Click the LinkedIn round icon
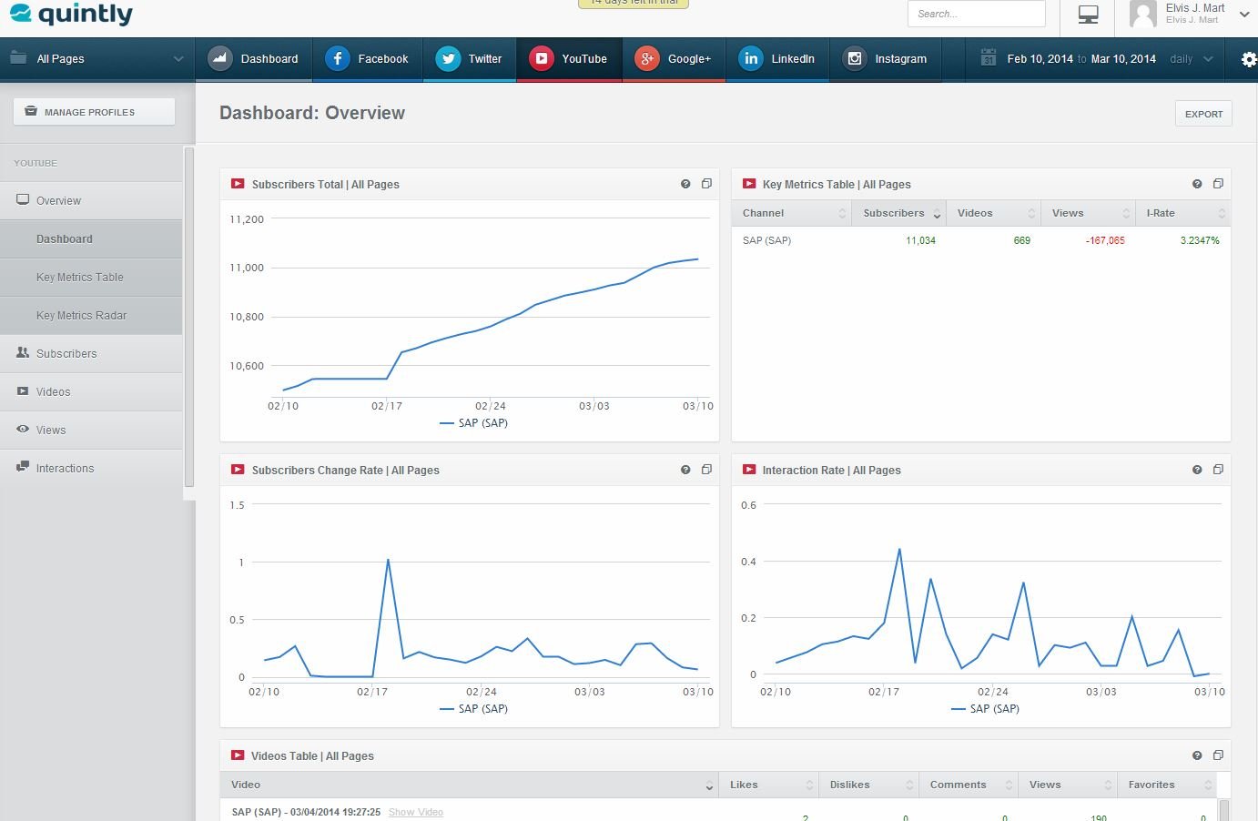The height and width of the screenshot is (821, 1258). (750, 59)
